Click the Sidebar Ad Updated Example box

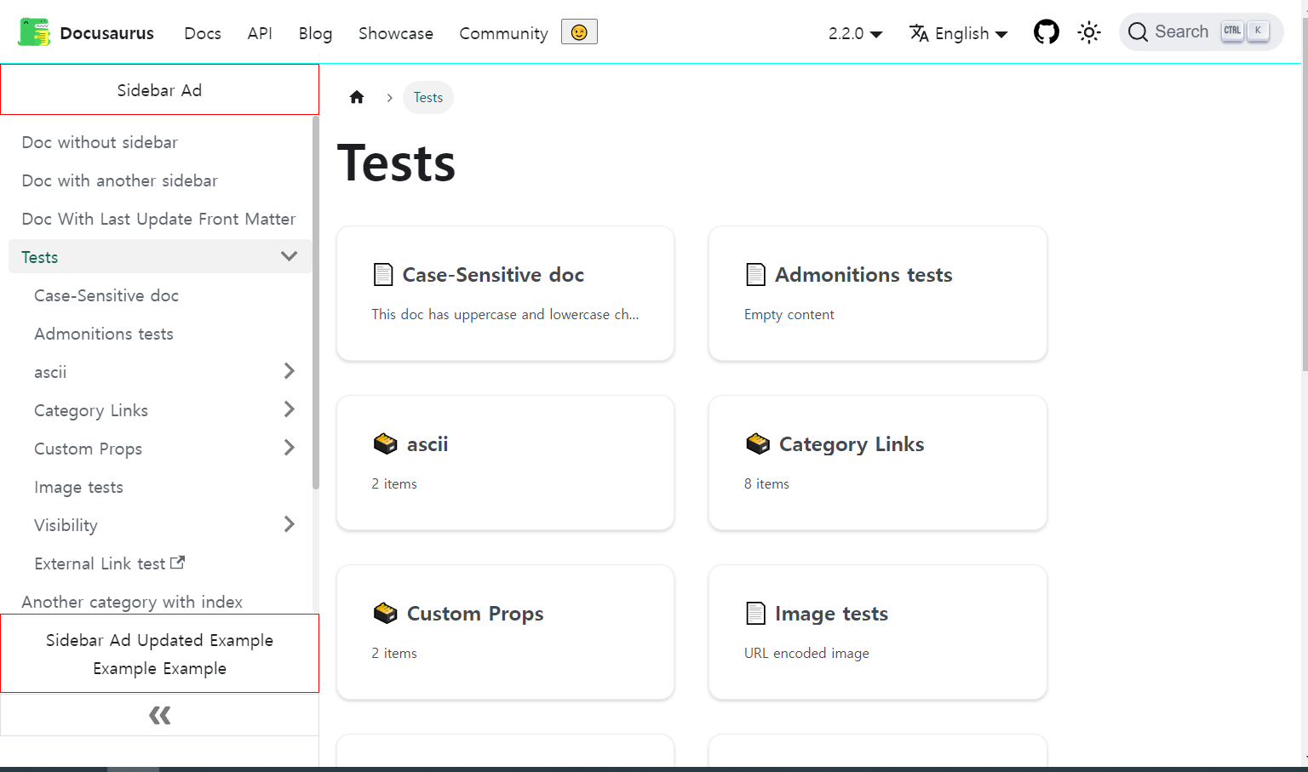click(x=159, y=654)
